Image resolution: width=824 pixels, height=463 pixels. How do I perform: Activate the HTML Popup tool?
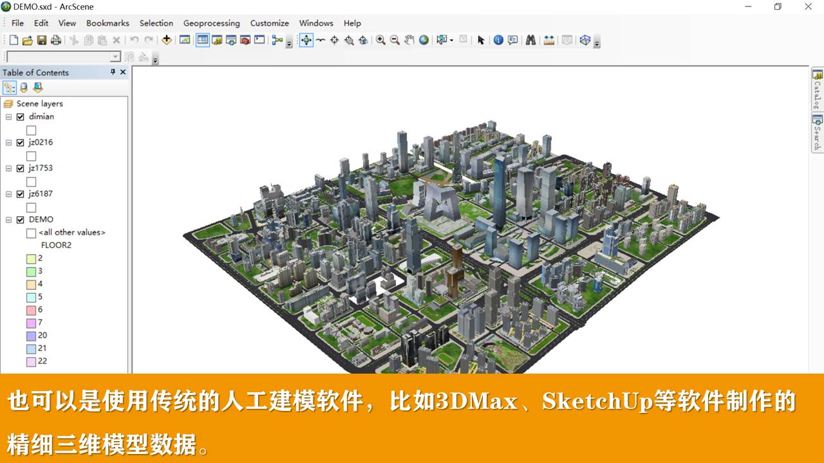(512, 40)
